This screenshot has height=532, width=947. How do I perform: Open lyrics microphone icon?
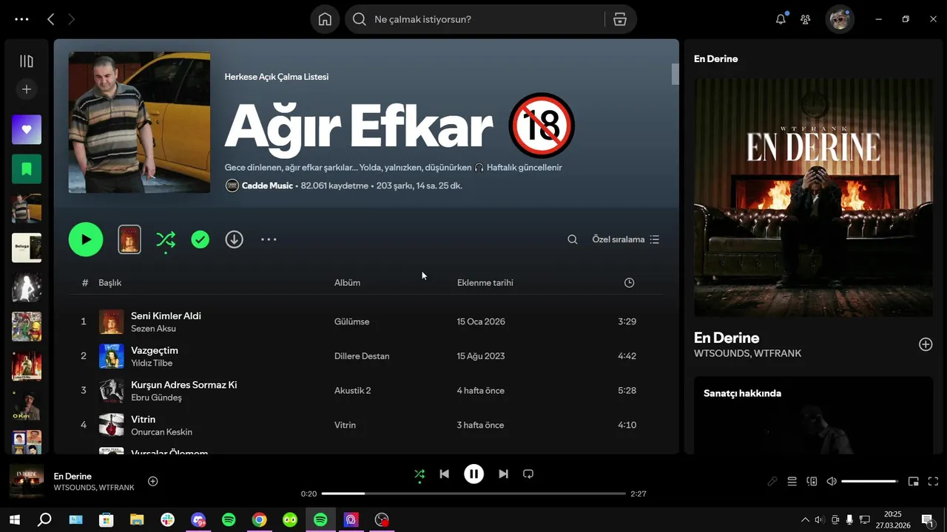click(x=772, y=481)
